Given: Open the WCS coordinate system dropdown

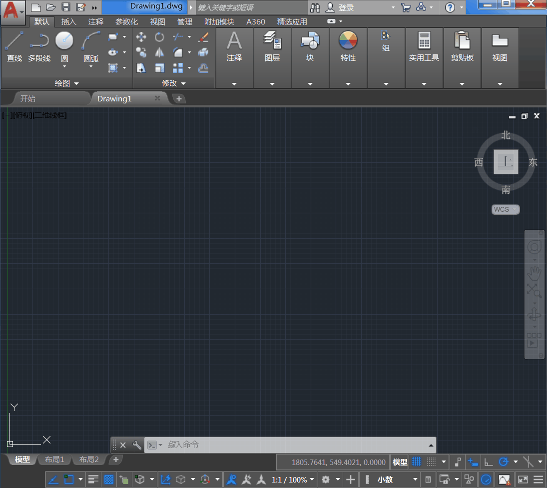Looking at the screenshot, I should 506,209.
